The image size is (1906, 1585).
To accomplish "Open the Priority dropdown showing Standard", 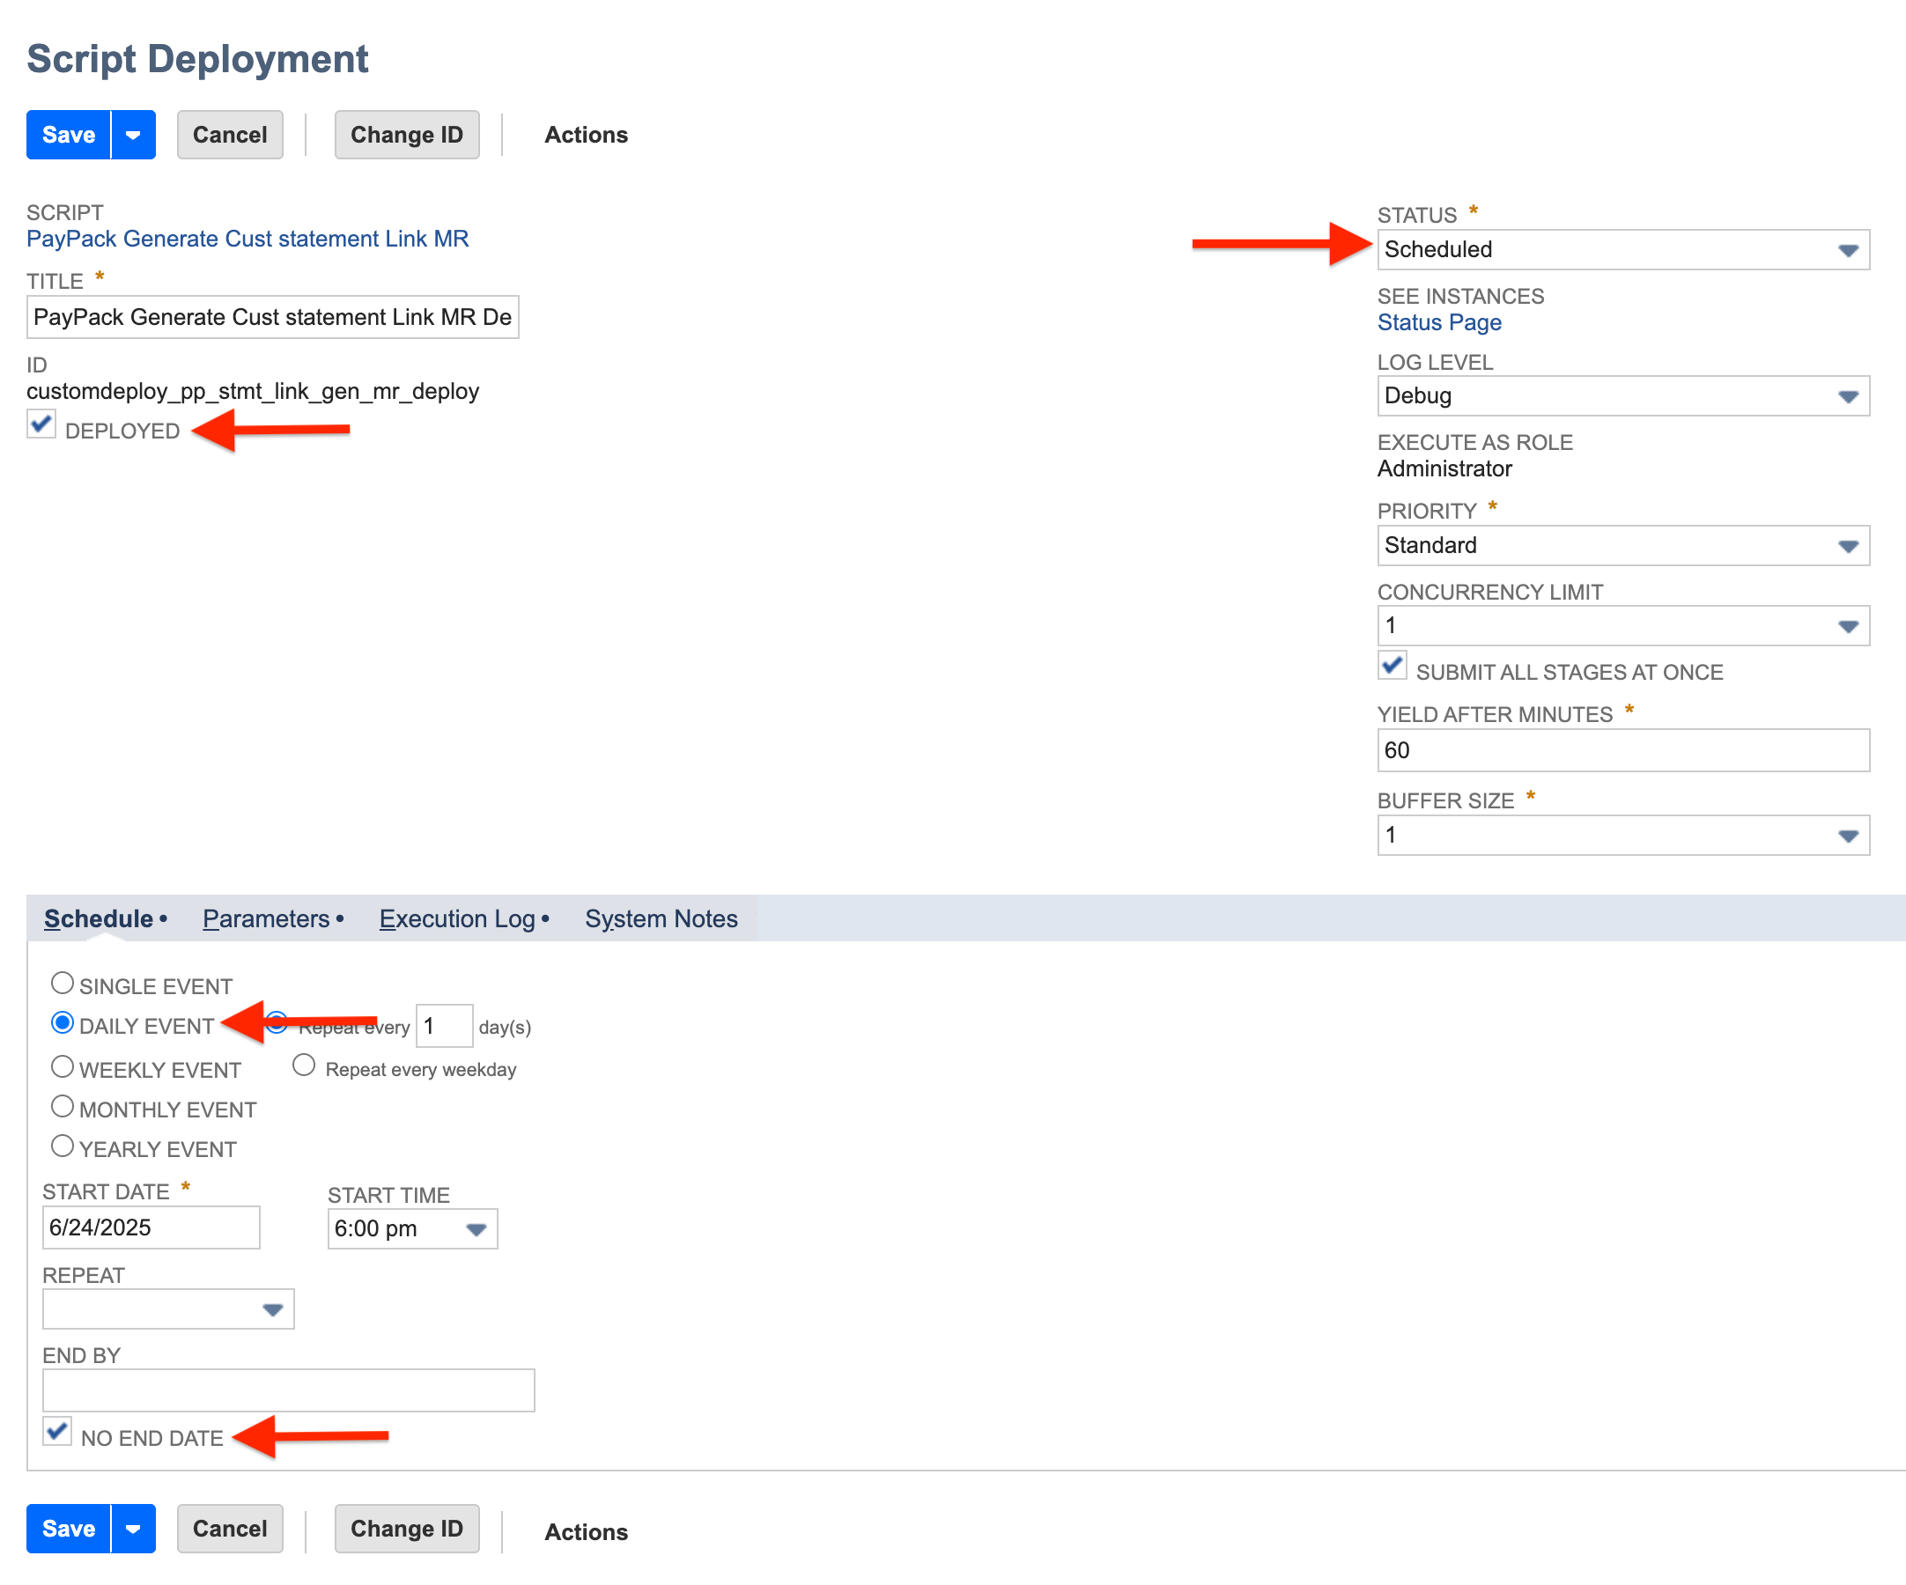I will pyautogui.click(x=1849, y=545).
